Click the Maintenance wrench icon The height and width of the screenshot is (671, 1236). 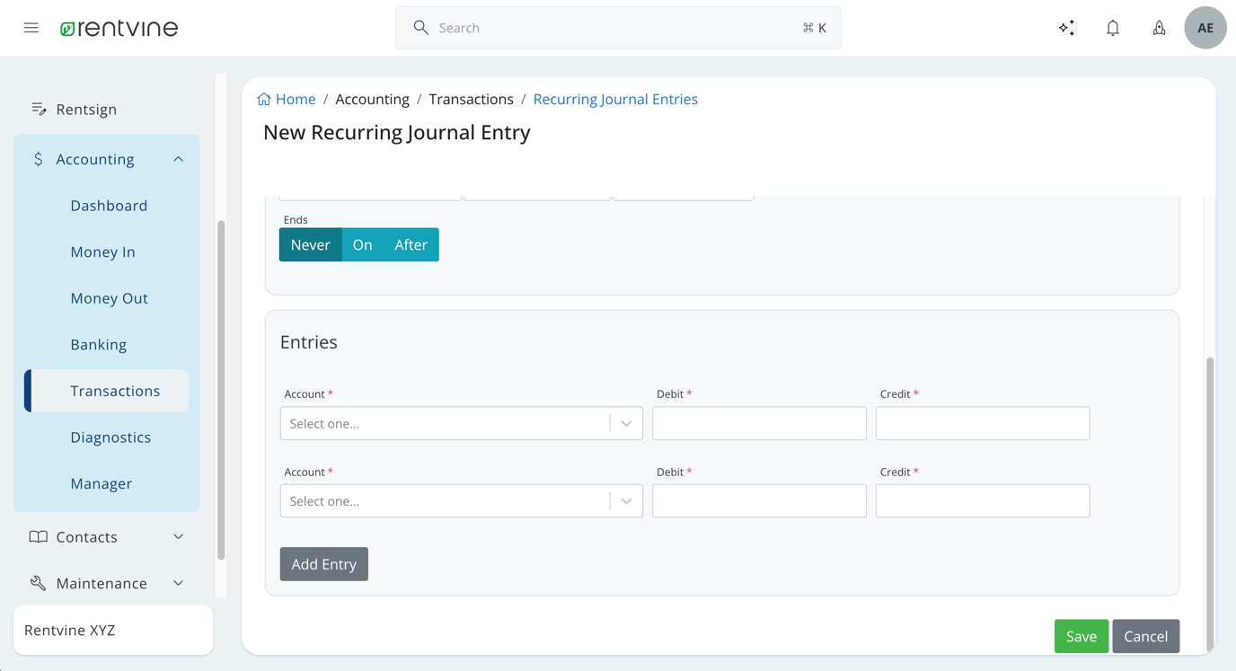click(38, 582)
